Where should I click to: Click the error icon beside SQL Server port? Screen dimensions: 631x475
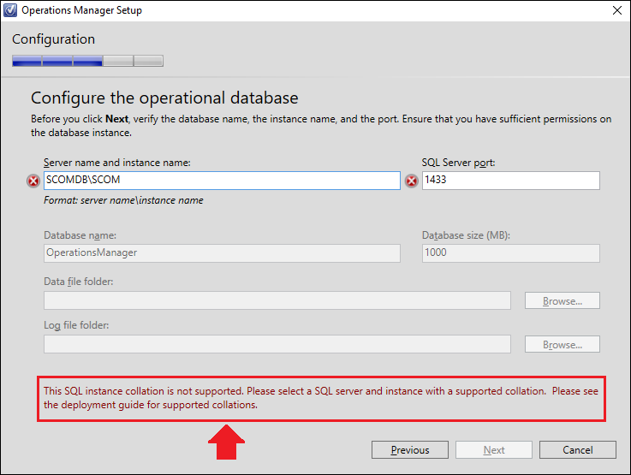click(x=411, y=181)
